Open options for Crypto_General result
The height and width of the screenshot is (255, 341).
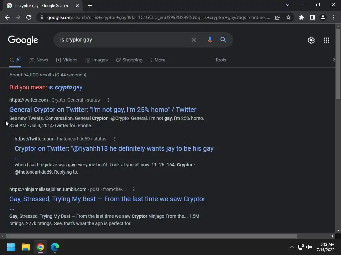108,100
